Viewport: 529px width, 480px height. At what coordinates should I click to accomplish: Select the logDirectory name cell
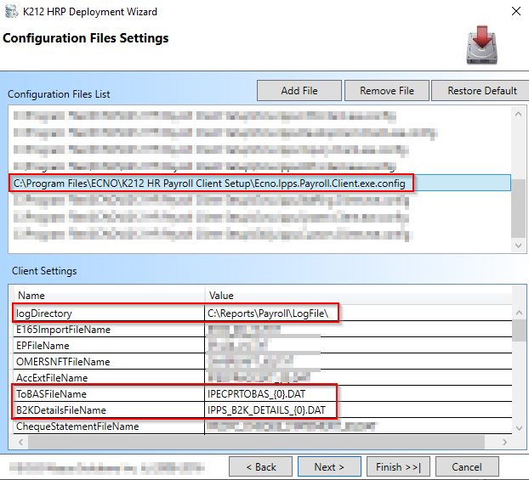point(109,313)
